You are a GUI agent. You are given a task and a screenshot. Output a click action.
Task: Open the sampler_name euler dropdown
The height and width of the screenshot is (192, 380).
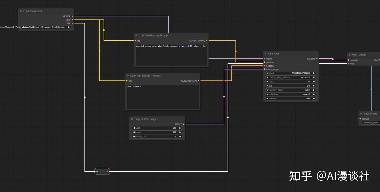tap(291, 90)
